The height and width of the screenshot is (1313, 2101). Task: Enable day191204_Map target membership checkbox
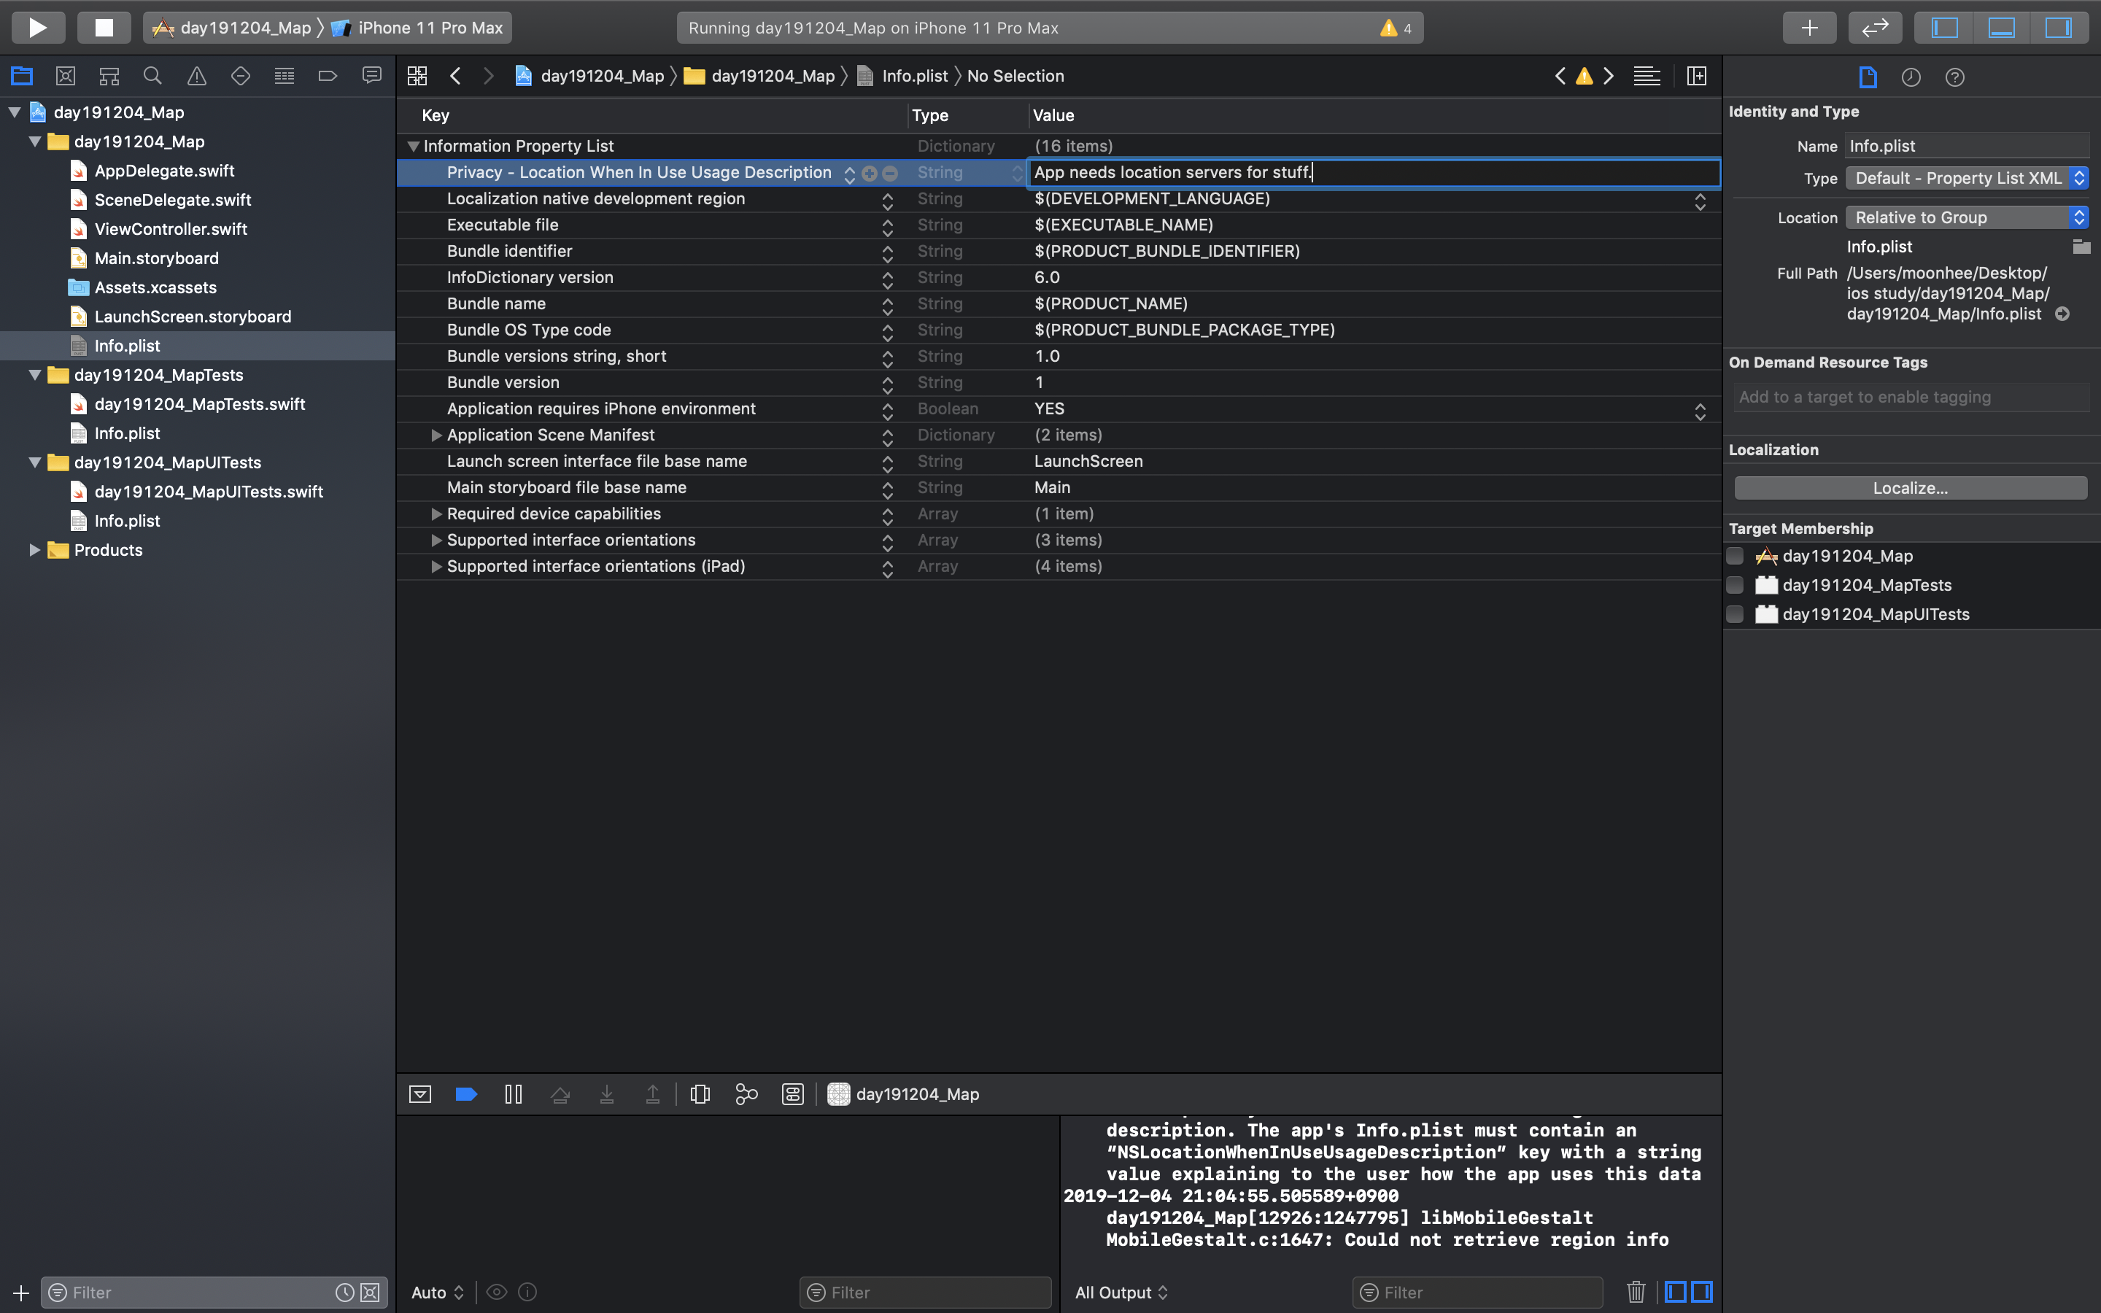click(x=1735, y=556)
